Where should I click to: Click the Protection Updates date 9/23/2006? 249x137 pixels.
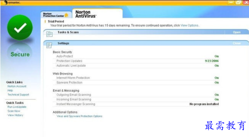click(x=212, y=61)
